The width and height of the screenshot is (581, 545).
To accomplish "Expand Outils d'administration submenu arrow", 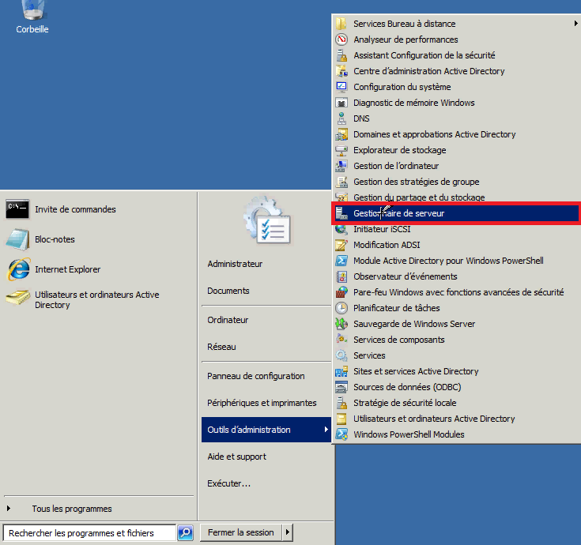I will point(326,430).
